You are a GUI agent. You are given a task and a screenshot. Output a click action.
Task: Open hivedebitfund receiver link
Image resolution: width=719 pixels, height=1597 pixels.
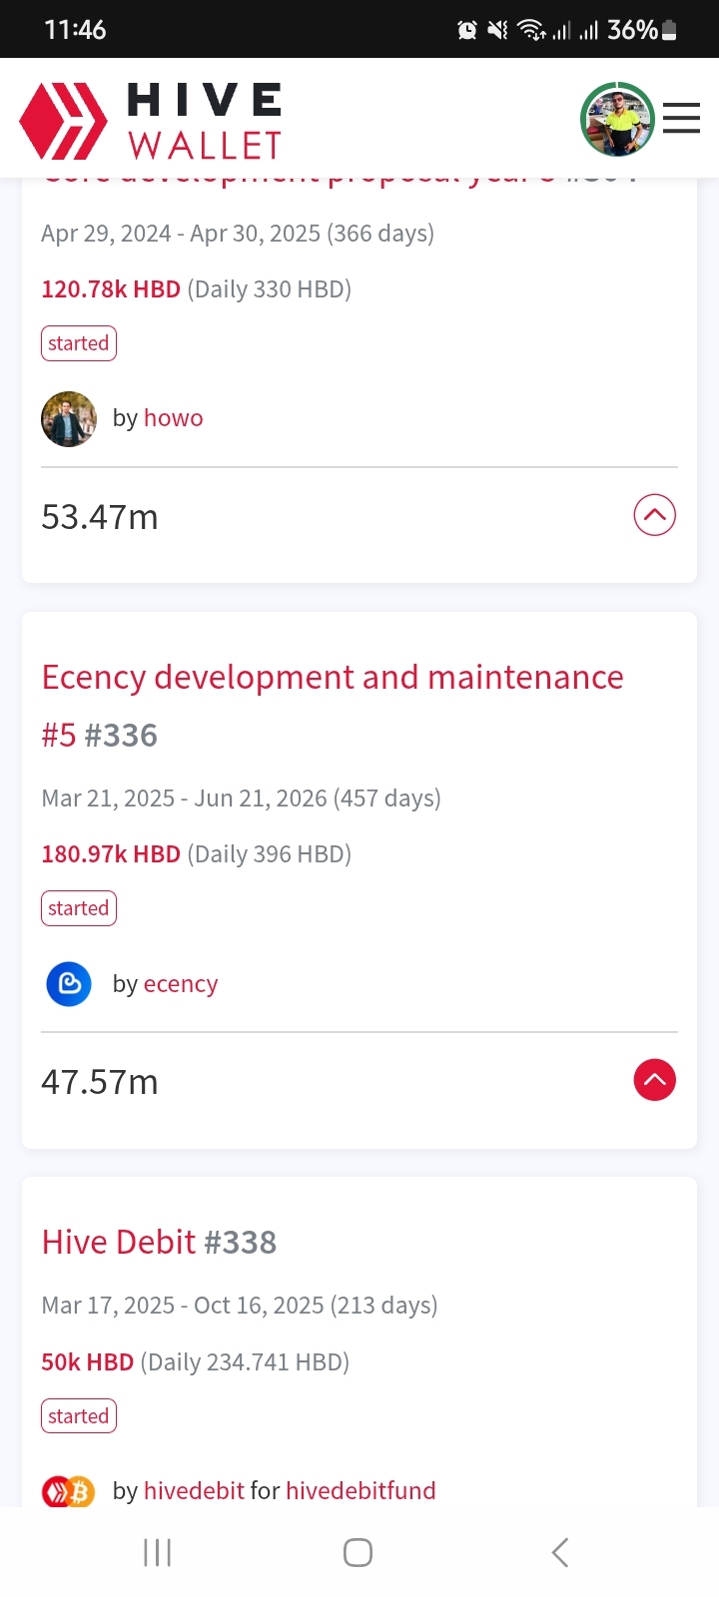(x=360, y=1491)
